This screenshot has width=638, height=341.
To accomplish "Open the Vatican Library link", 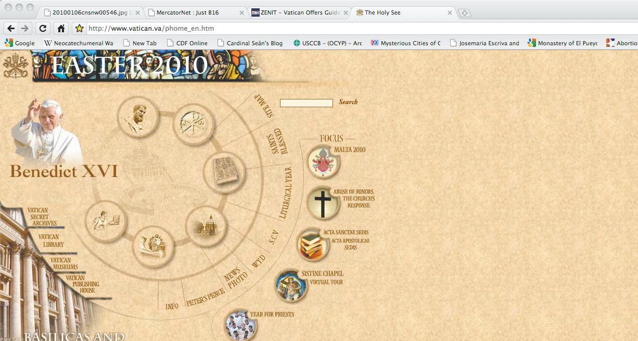I will [50, 241].
